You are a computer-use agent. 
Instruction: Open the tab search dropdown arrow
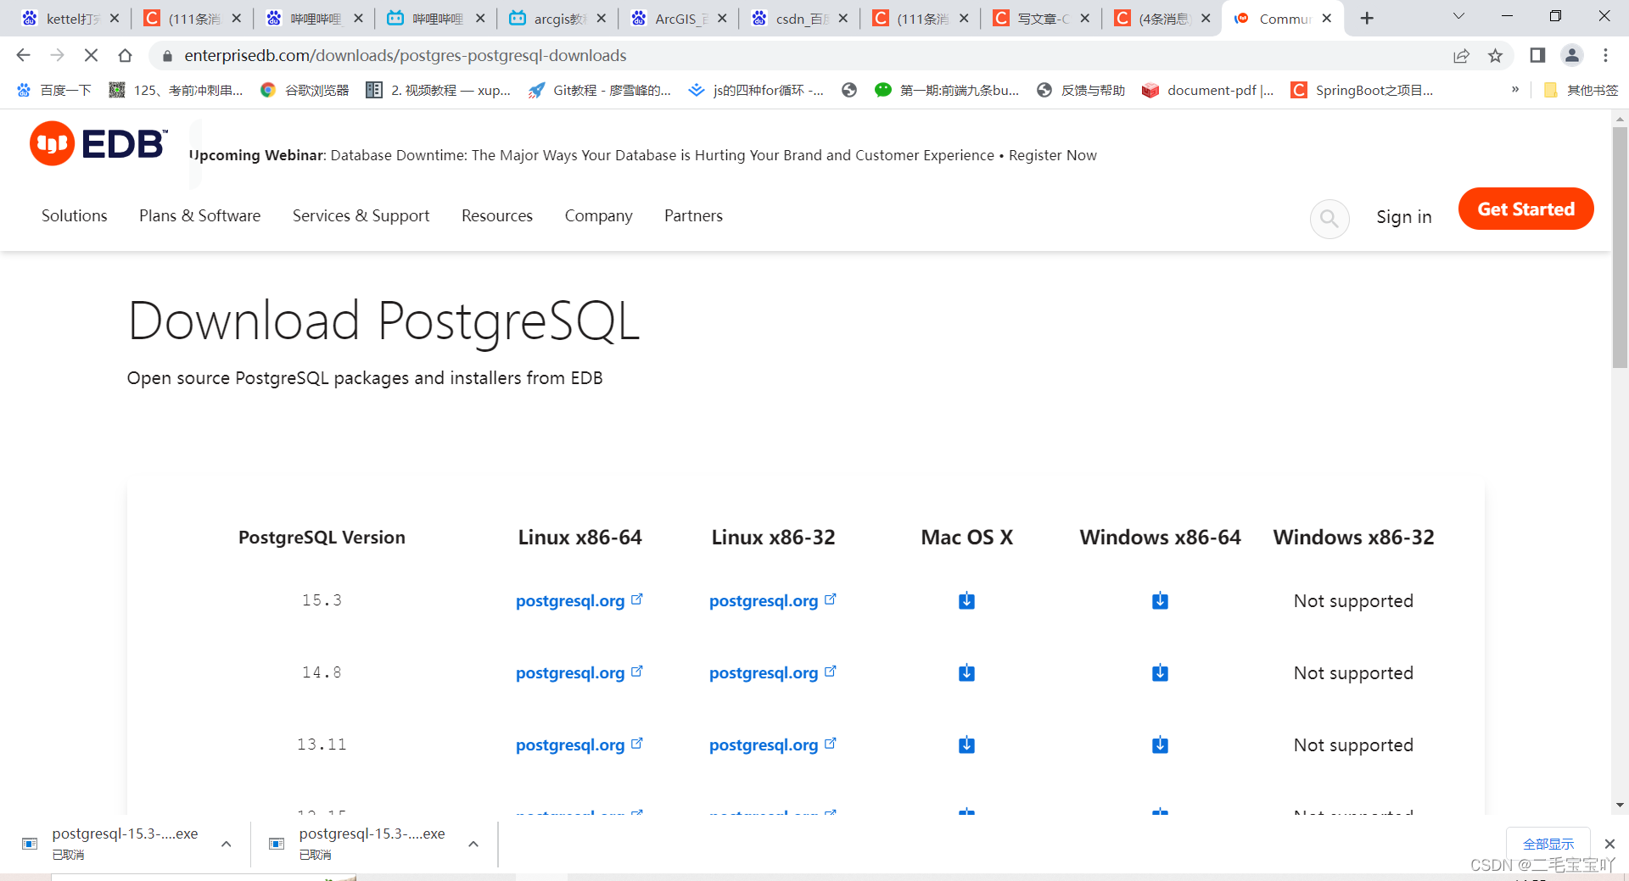click(x=1458, y=16)
